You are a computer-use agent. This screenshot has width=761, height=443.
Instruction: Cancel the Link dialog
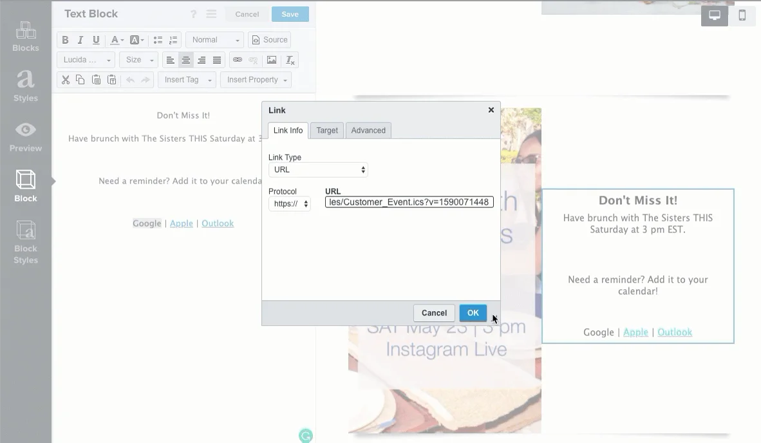pyautogui.click(x=434, y=313)
